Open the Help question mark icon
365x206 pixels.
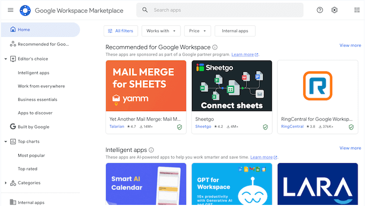coord(319,10)
